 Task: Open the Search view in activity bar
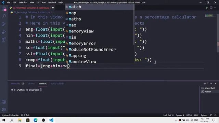(x=4, y=16)
